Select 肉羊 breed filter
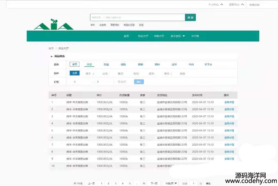The height and width of the screenshot is (186, 278). pyautogui.click(x=136, y=74)
